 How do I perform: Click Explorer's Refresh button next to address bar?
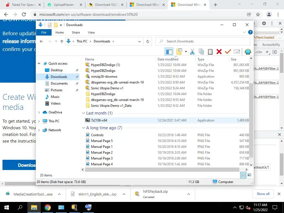[x=148, y=42]
